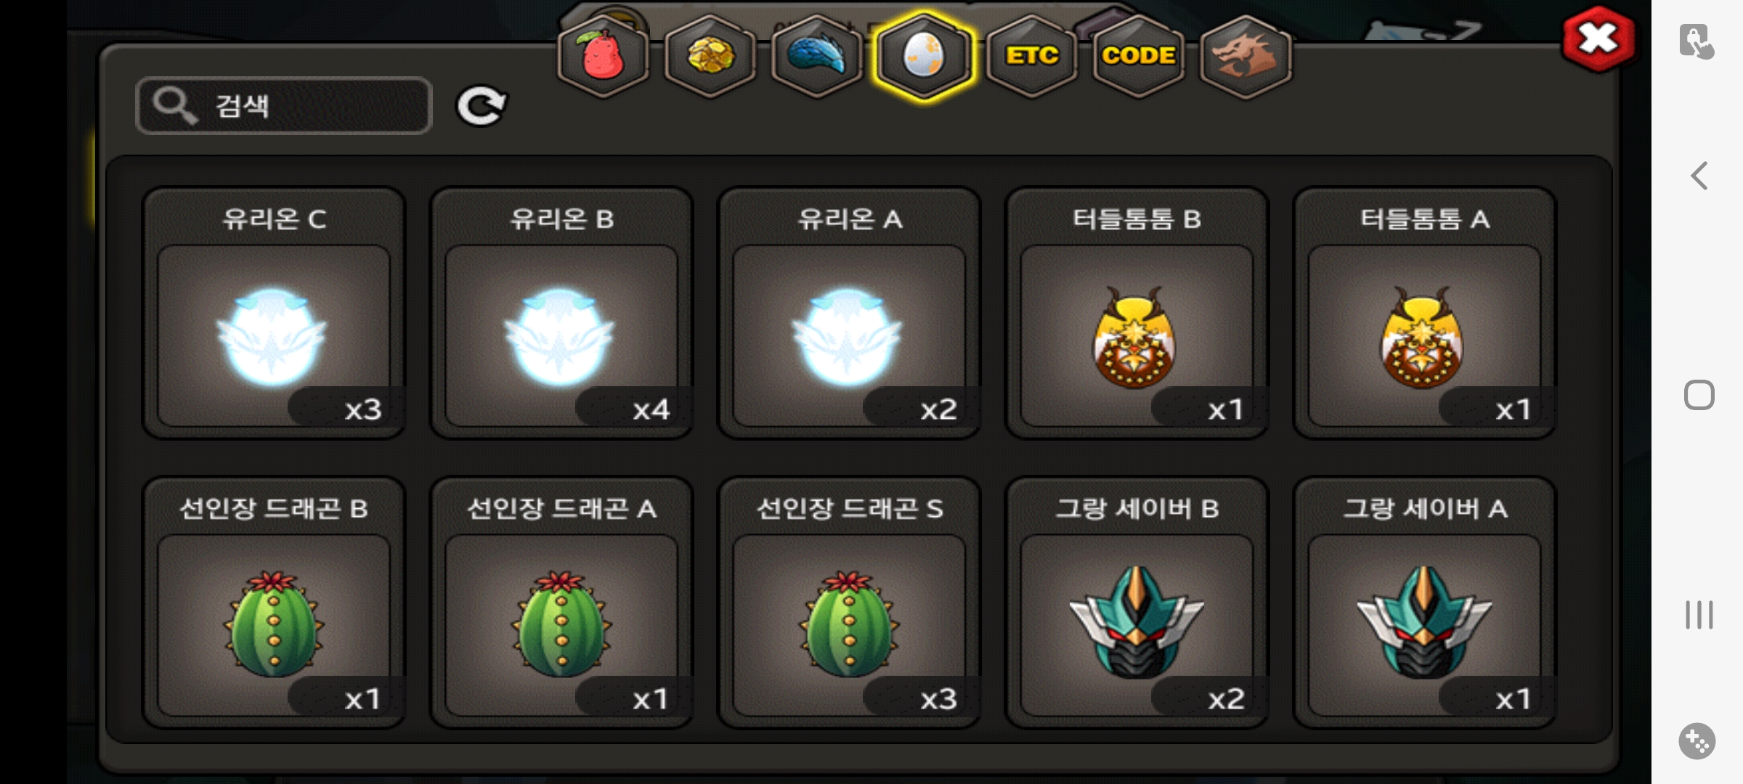1743x784 pixels.
Task: Click the refresh arrow next to search
Action: 481,106
